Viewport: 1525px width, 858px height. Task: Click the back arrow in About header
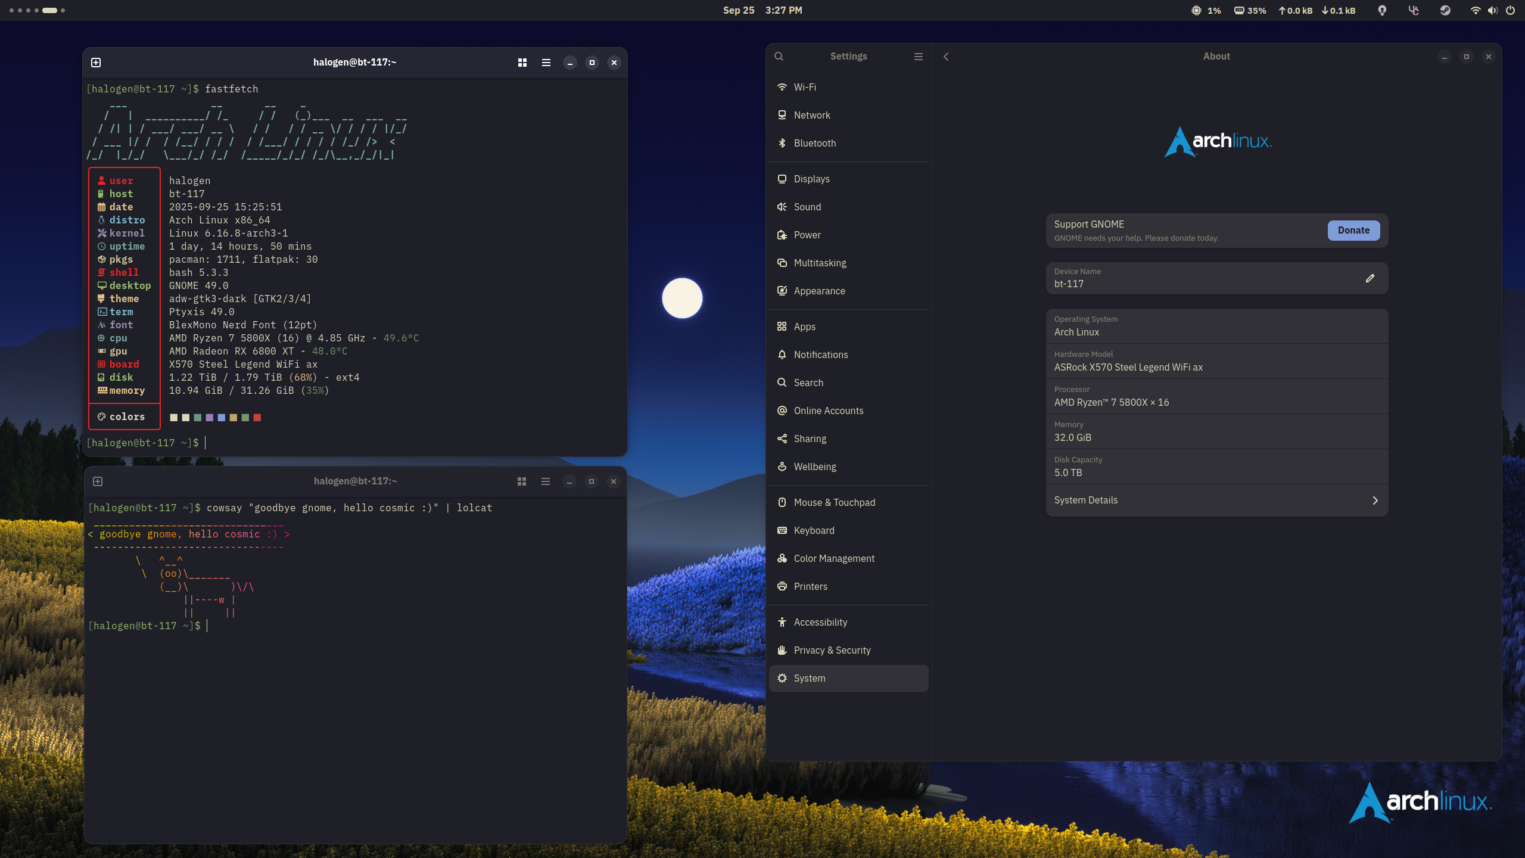click(946, 57)
